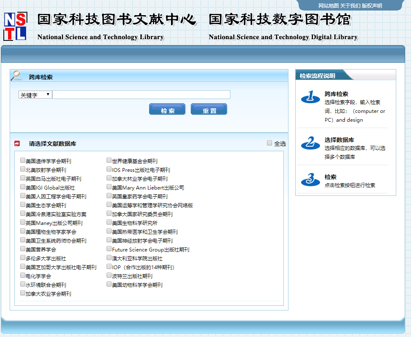The height and width of the screenshot is (337, 411).
Task: Check the 美国Mary Ann Liebert出版公司 database
Action: (x=109, y=187)
